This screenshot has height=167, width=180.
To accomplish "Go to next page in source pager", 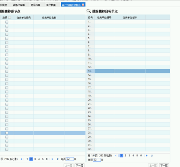I will tap(52, 159).
